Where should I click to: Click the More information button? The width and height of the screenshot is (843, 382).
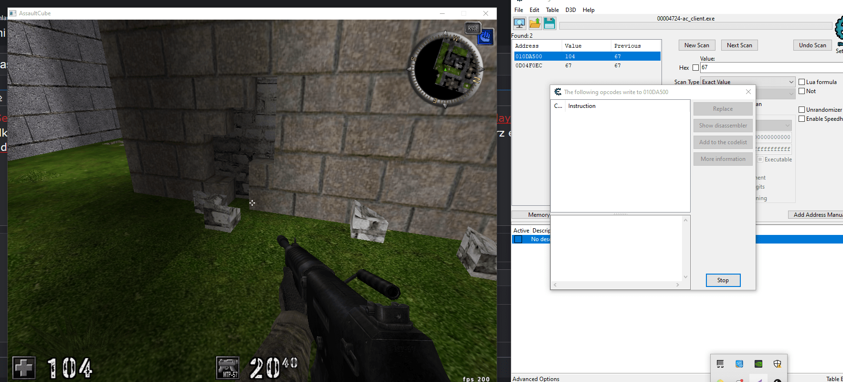723,159
